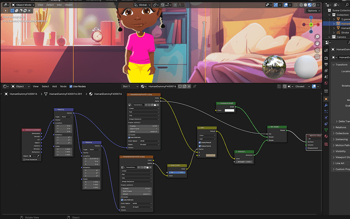Open Object Mode dropdown in viewport

point(23,5)
